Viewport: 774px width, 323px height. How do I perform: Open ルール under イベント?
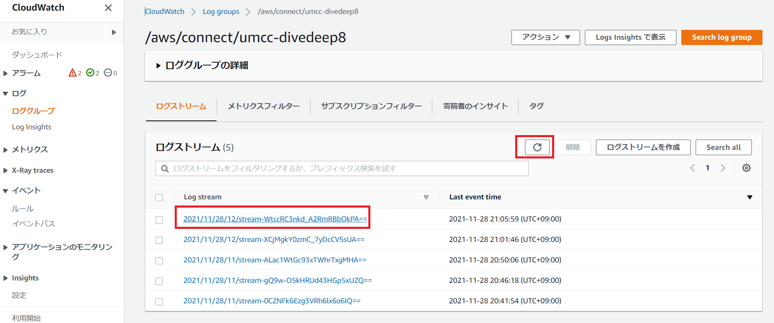click(x=23, y=209)
